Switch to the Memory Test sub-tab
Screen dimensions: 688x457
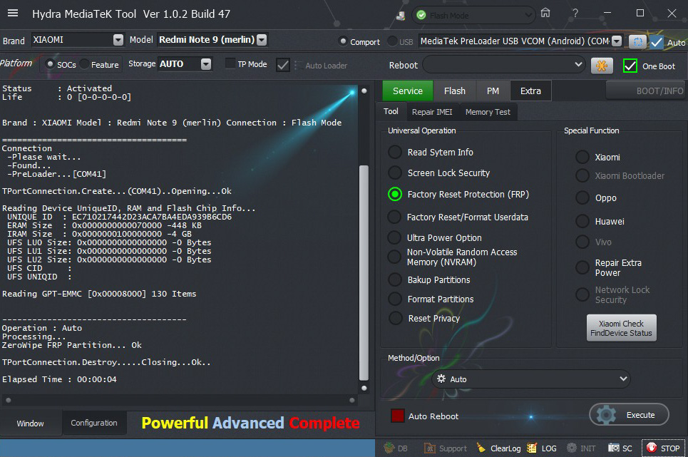click(488, 112)
